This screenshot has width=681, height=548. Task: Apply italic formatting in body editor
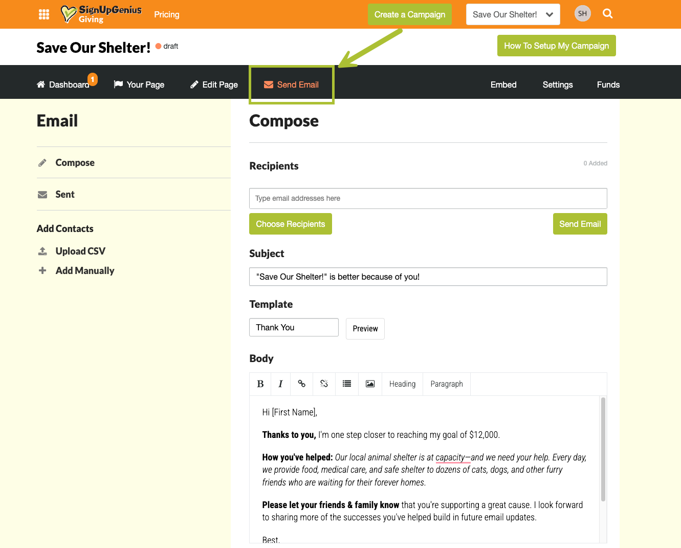point(280,384)
